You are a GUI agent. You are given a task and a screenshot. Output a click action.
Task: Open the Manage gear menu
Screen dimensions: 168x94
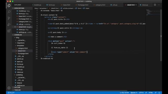pyautogui.click(x=9, y=88)
